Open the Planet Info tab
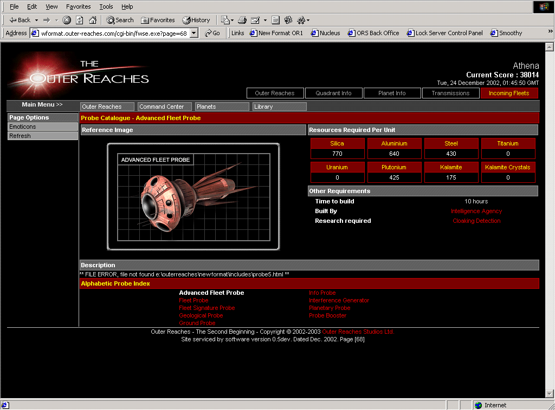This screenshot has height=410, width=555. [392, 93]
